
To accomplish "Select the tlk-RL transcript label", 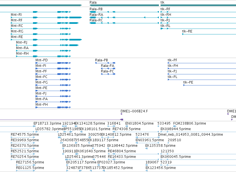I will point(165,26).
